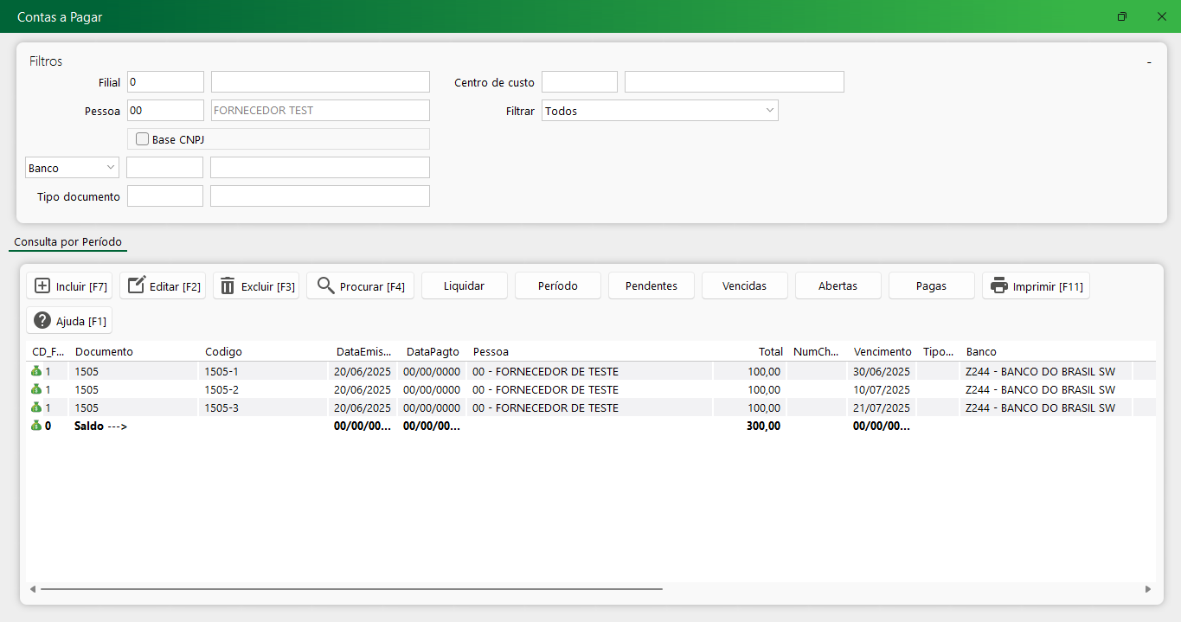Click the Centro de custo code field
The image size is (1181, 622).
coord(579,82)
